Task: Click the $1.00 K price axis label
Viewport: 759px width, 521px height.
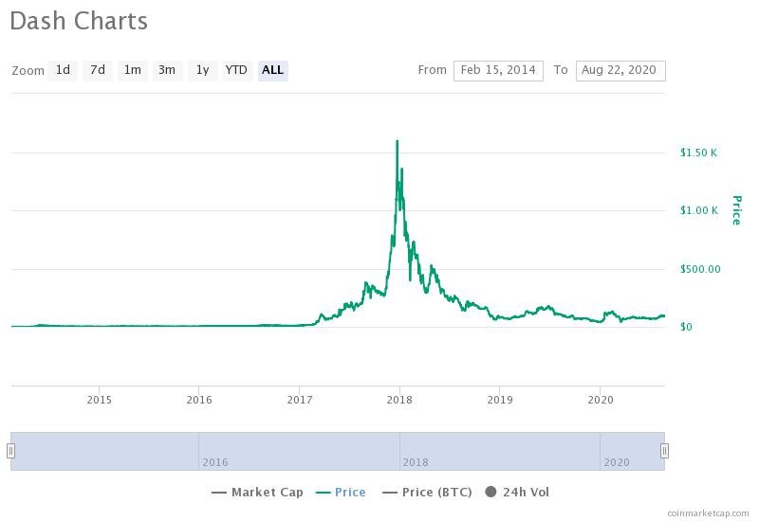Action: pos(698,210)
